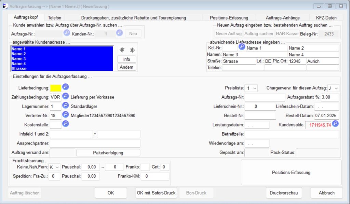Click the Lagernummer lookup icon
Viewport: 350px width, 204px height.
pos(65,106)
